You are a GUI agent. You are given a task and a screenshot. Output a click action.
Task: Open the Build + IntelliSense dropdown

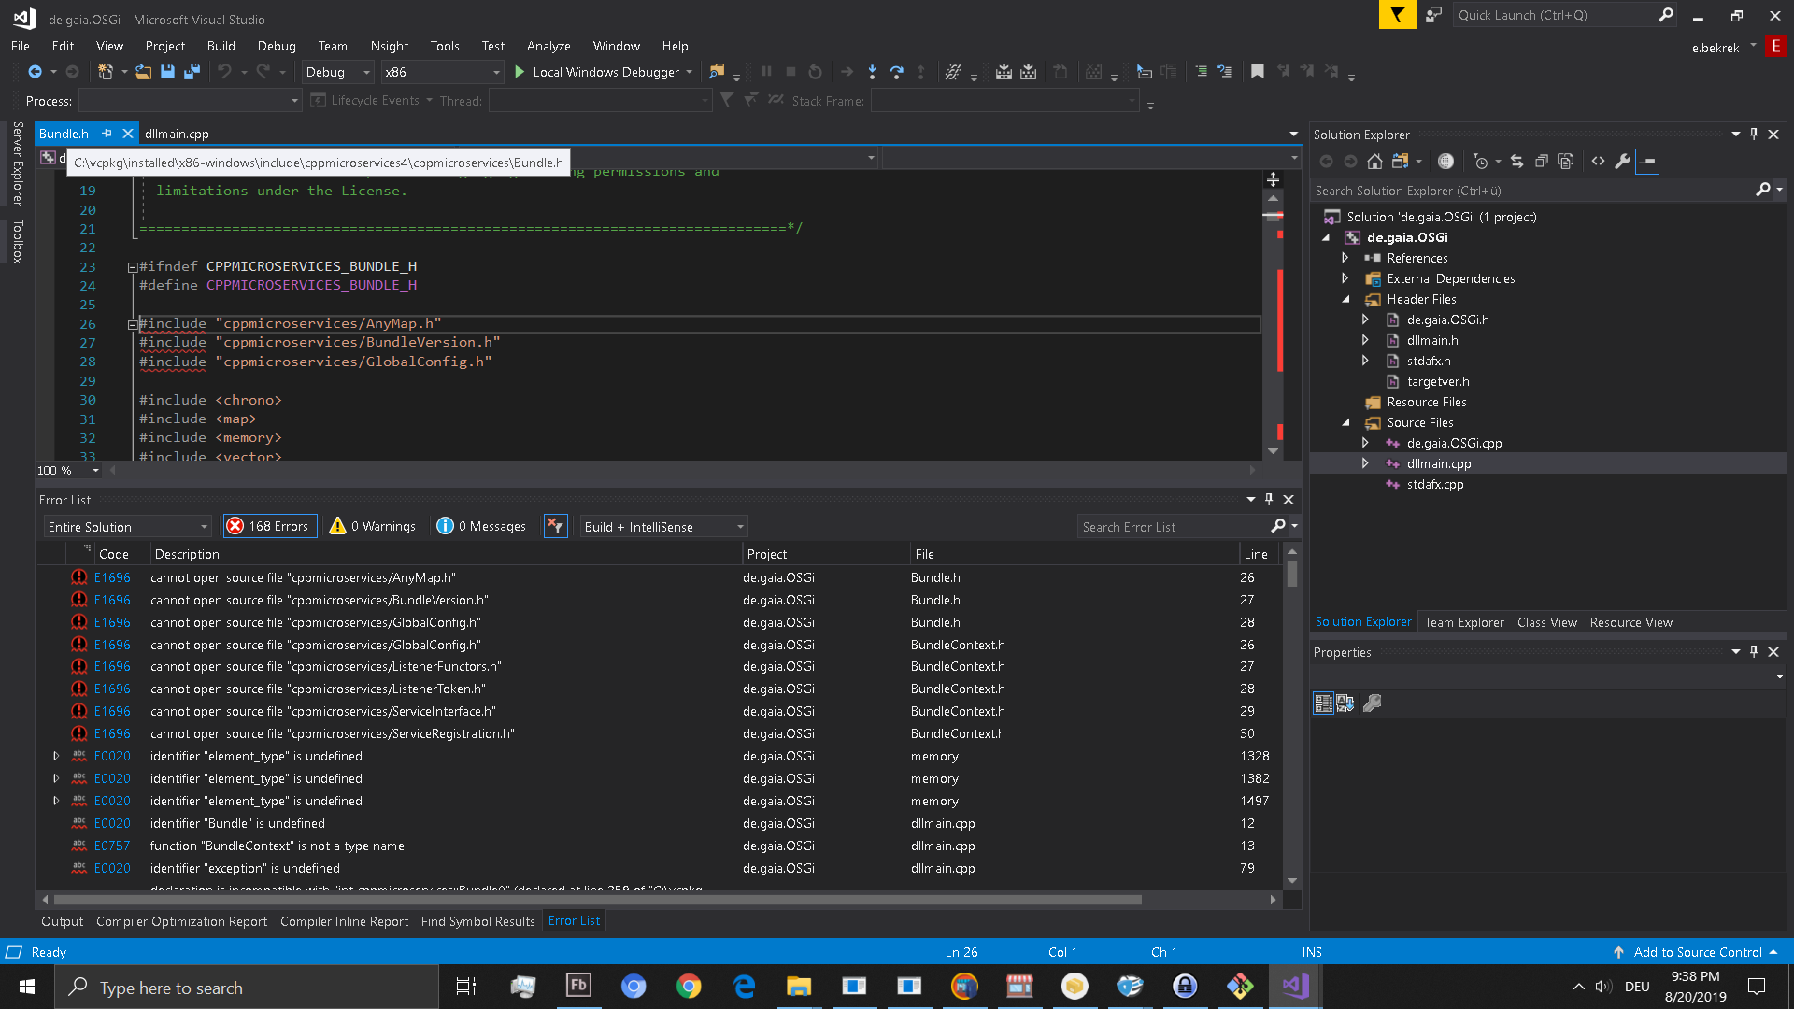[662, 526]
